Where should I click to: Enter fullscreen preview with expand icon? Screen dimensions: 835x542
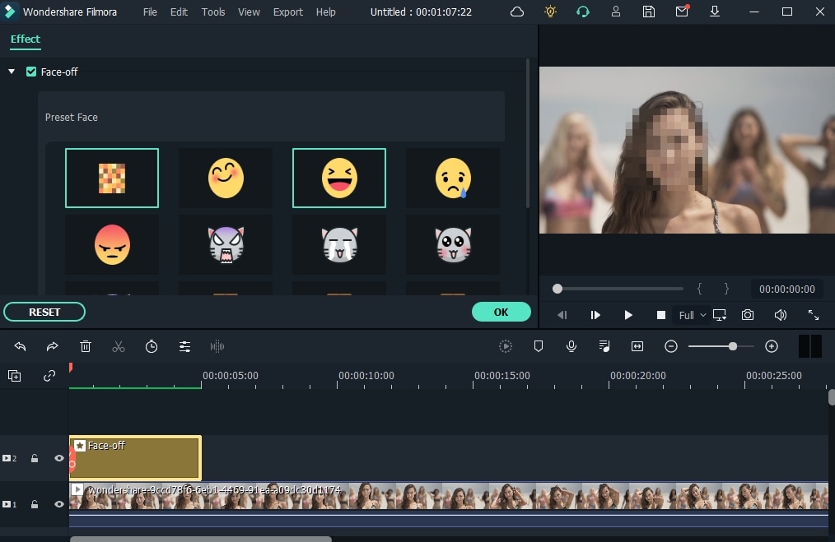point(814,315)
